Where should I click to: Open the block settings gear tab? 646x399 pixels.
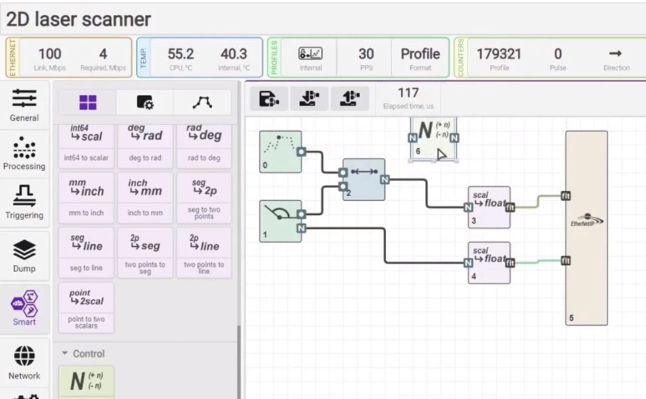[x=145, y=102]
